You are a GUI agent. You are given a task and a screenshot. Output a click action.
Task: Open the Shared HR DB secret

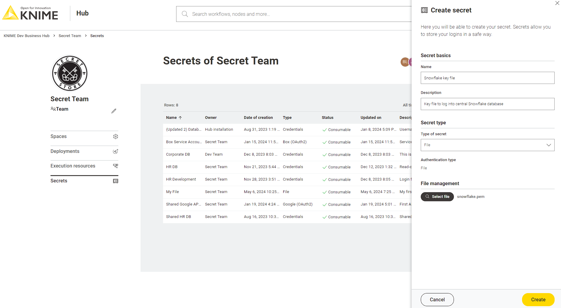(179, 217)
